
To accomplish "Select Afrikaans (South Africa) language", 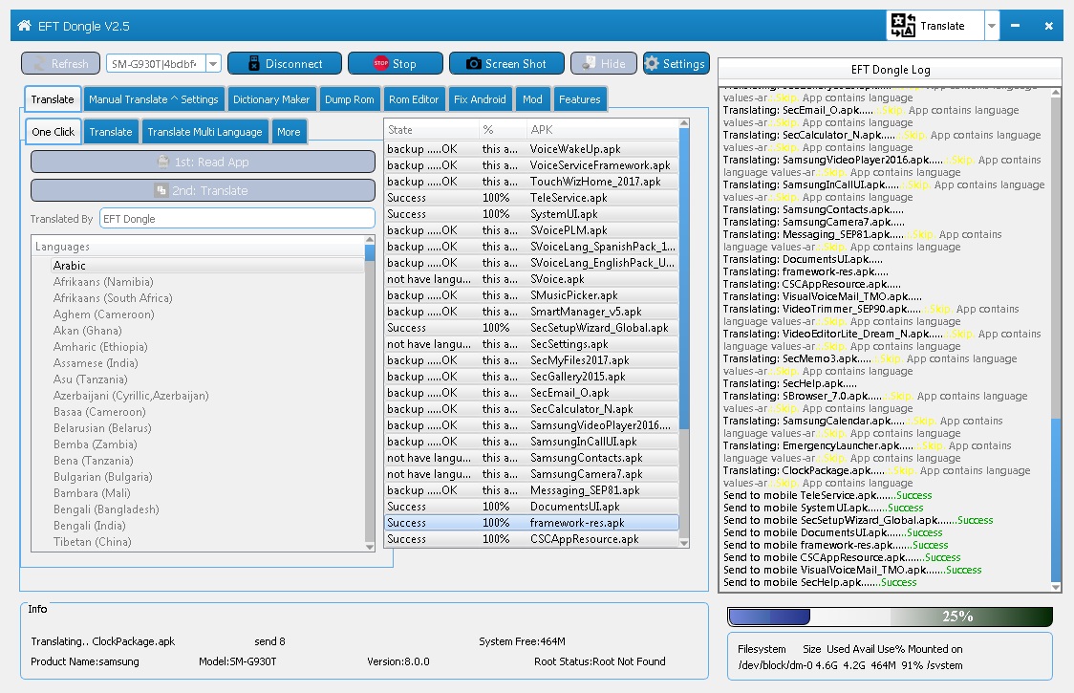I will pos(113,298).
